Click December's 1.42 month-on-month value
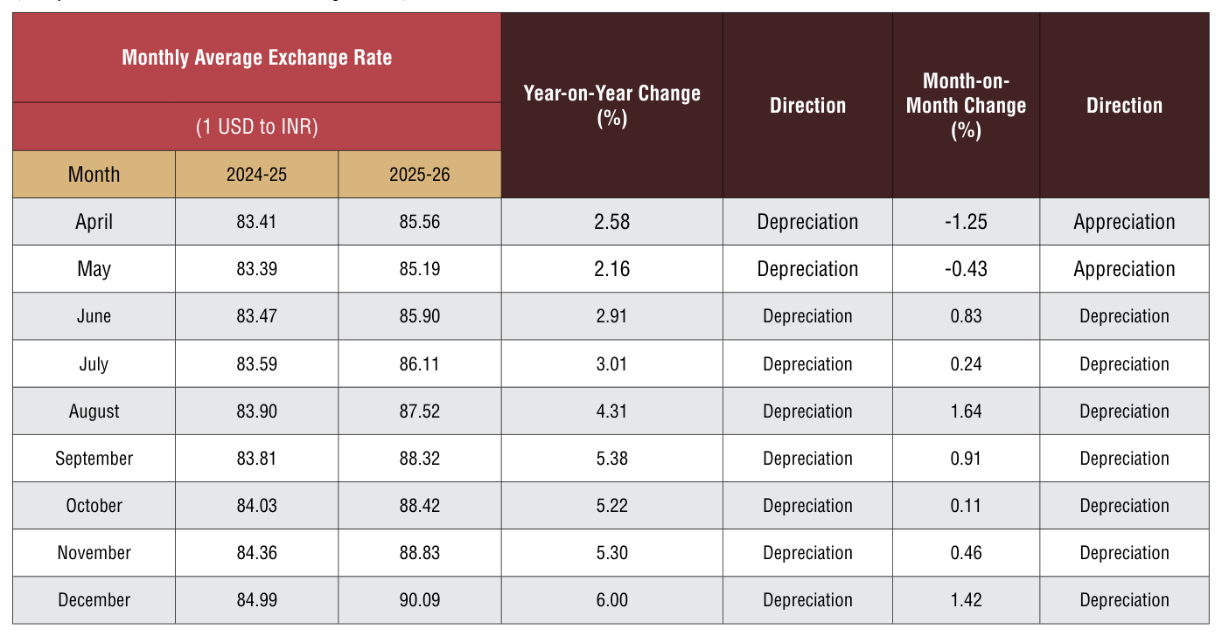1222x636 pixels. 966,599
